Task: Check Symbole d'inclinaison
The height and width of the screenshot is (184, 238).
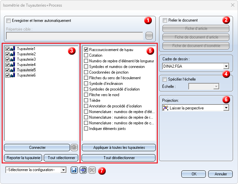Action: (86, 83)
